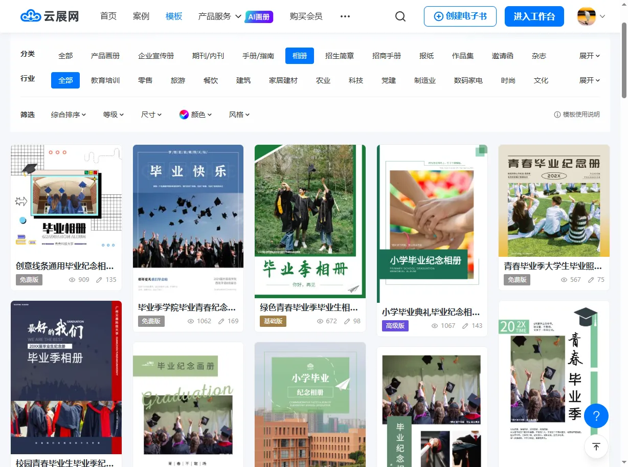Select the 教育培训 industry filter

[105, 80]
